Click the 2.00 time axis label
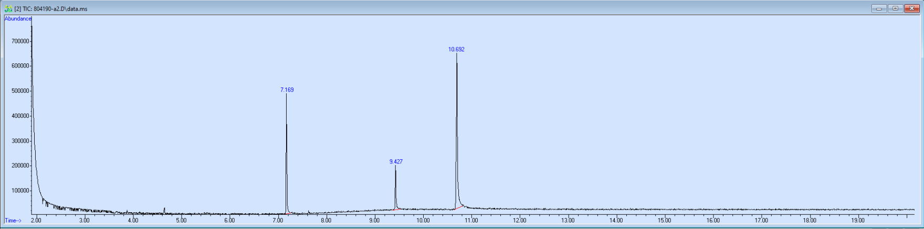The width and height of the screenshot is (924, 229). pyautogui.click(x=36, y=221)
